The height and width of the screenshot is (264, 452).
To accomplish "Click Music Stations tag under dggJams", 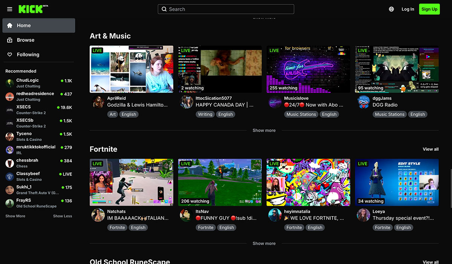I will 390,114.
